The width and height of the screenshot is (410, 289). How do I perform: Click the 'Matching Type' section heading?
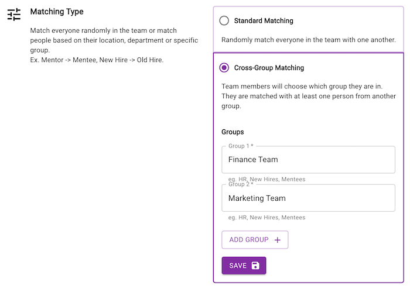[x=57, y=12]
